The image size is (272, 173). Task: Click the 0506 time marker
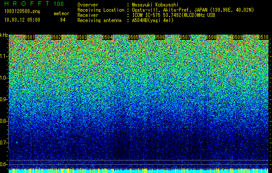click(160, 37)
